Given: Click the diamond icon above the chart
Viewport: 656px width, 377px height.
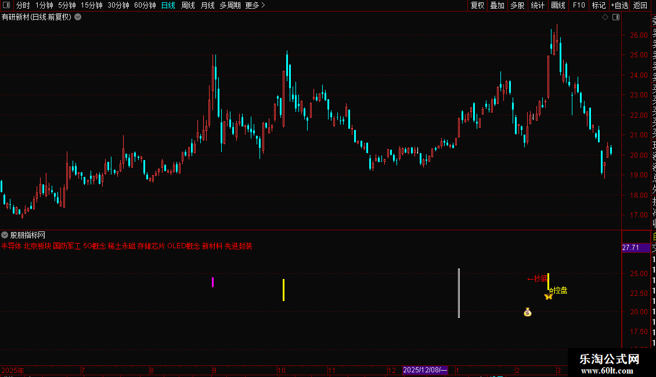Looking at the screenshot, I should (x=605, y=17).
